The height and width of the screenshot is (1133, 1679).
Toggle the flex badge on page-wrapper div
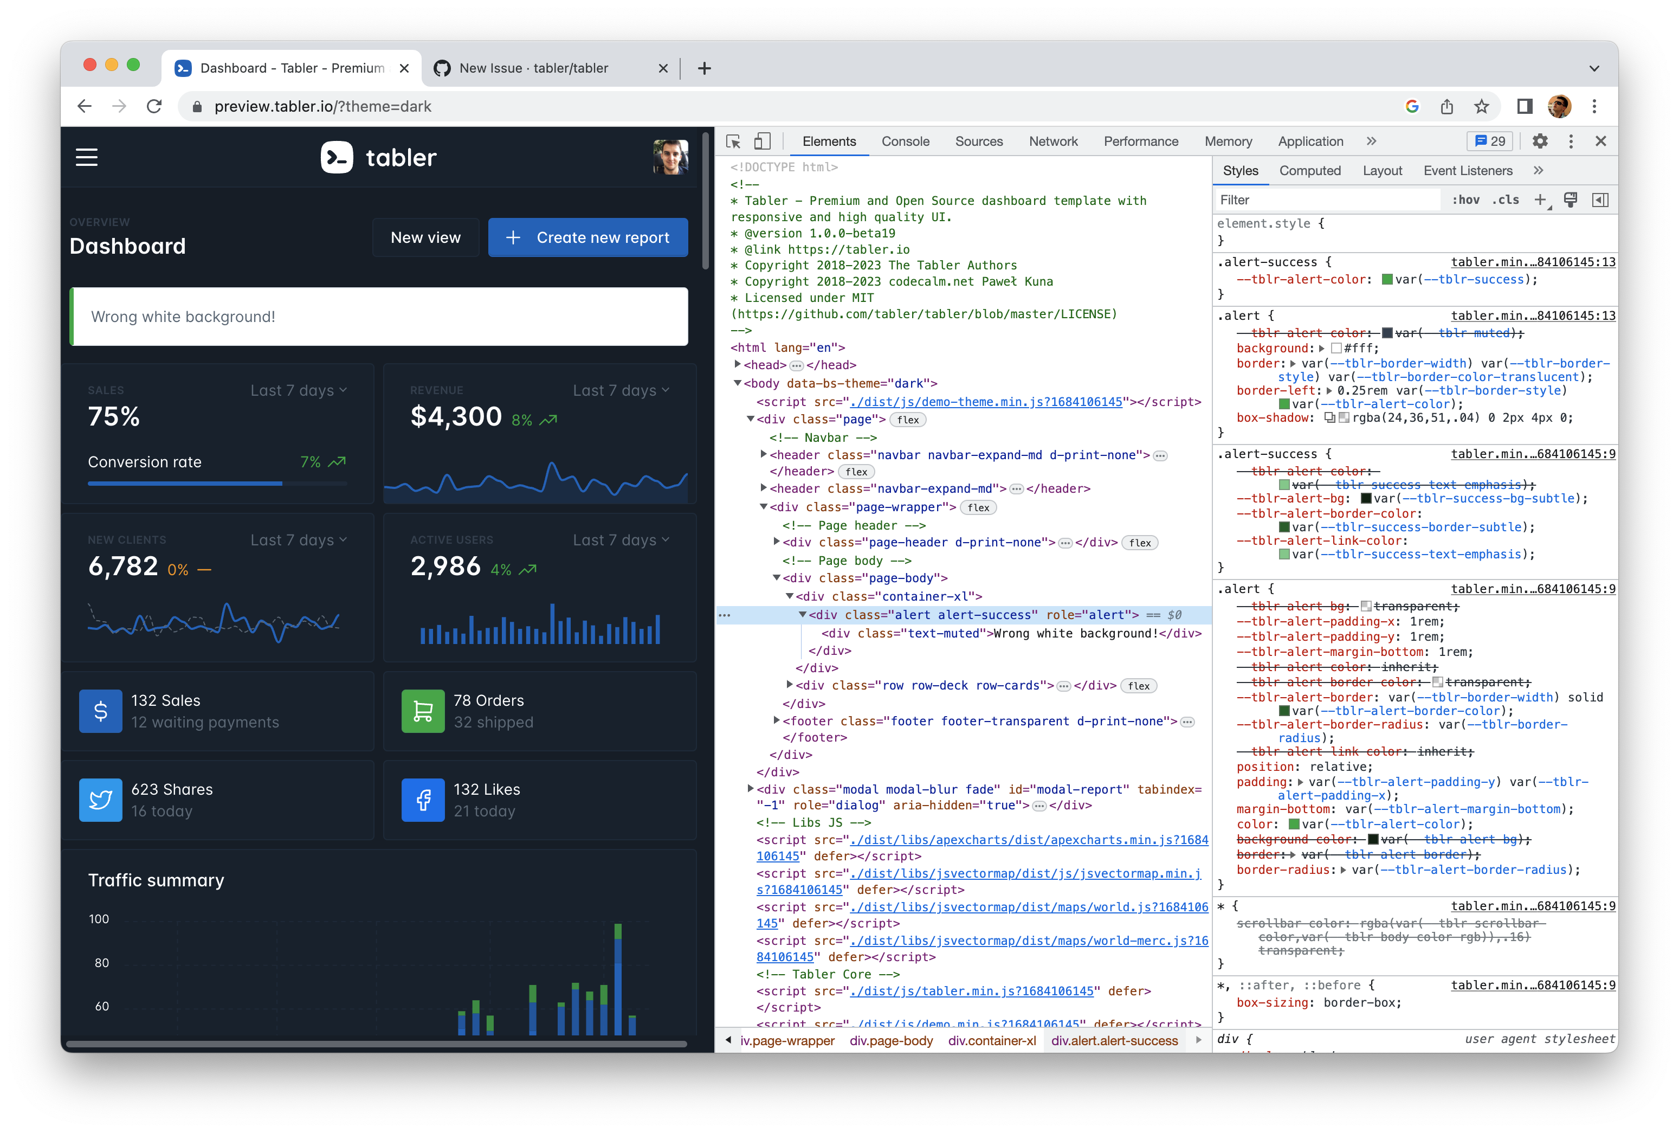pos(978,507)
